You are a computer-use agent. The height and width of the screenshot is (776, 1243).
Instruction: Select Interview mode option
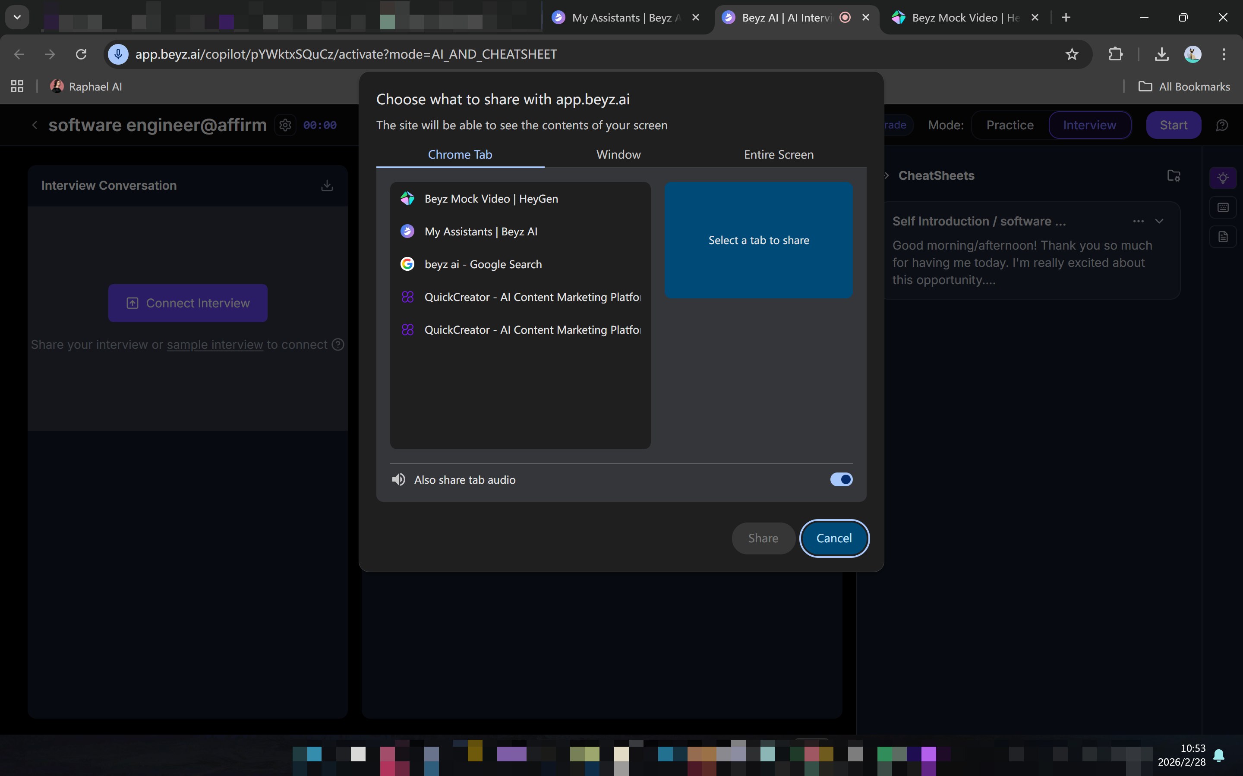[x=1089, y=125]
